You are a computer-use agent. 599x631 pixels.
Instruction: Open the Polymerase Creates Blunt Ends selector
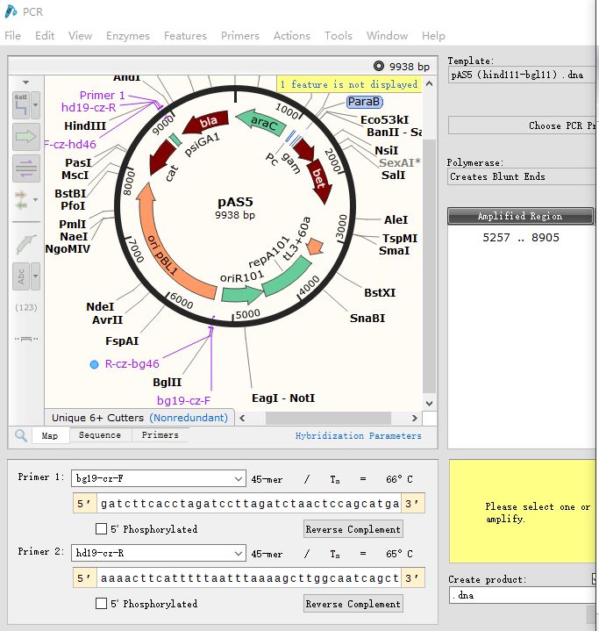coord(521,176)
